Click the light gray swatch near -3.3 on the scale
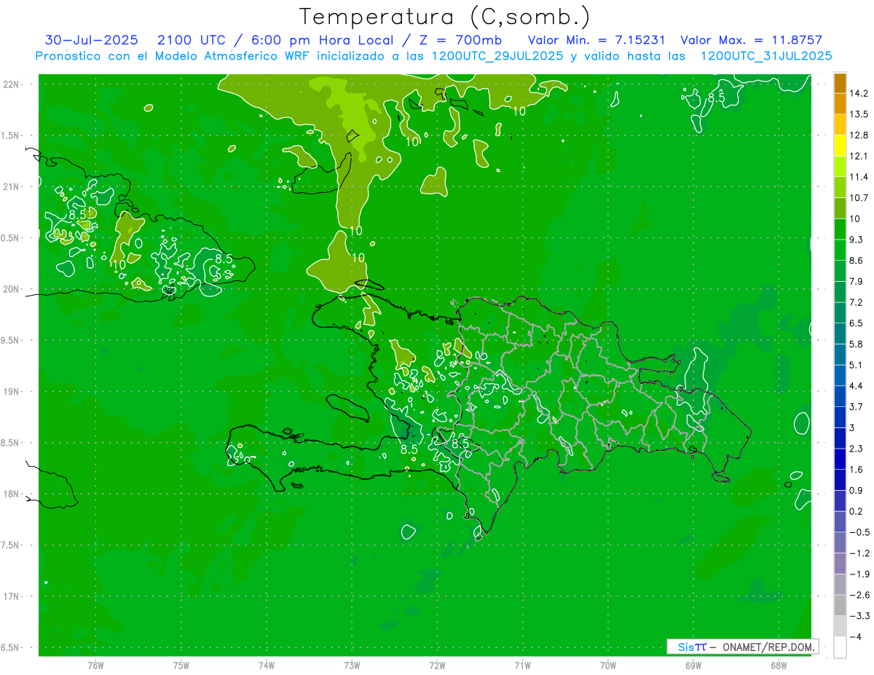Viewport: 874px width, 675px height. pyautogui.click(x=840, y=626)
